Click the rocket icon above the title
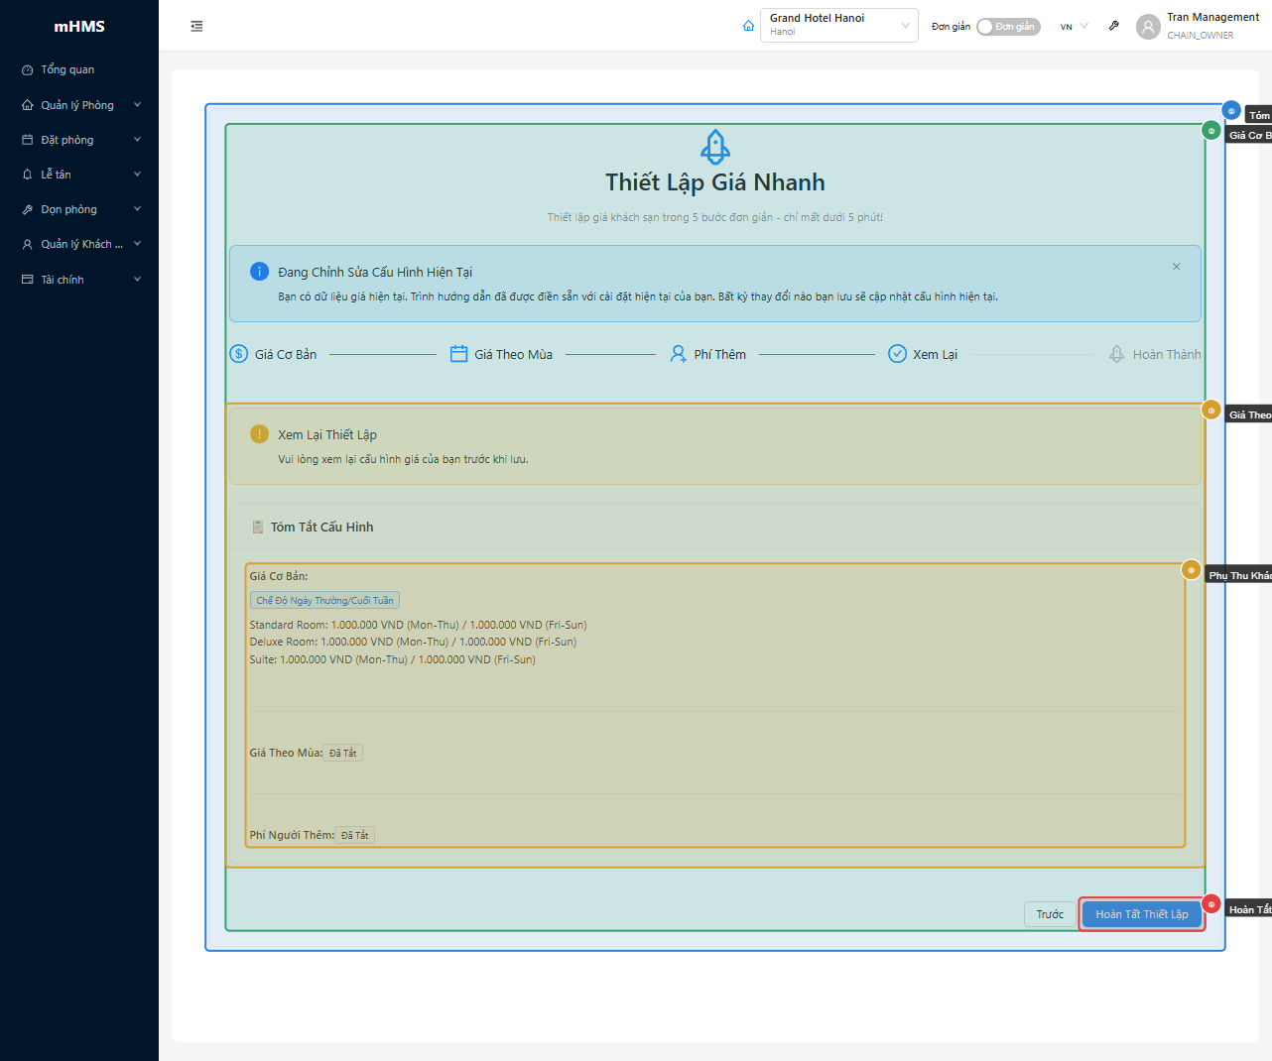 [x=715, y=147]
